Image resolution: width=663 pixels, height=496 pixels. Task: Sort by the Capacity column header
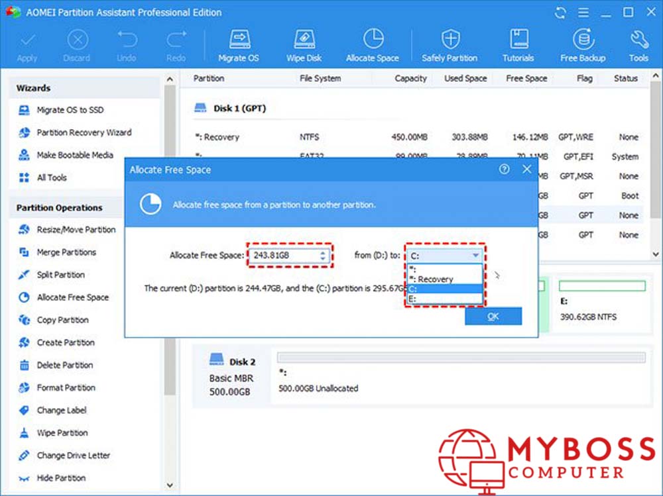coord(410,78)
